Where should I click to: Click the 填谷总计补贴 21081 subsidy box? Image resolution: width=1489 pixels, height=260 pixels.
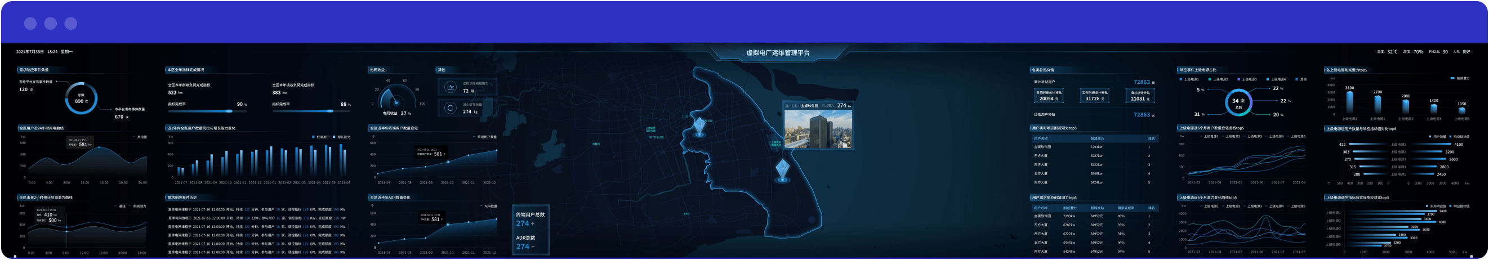click(1140, 96)
